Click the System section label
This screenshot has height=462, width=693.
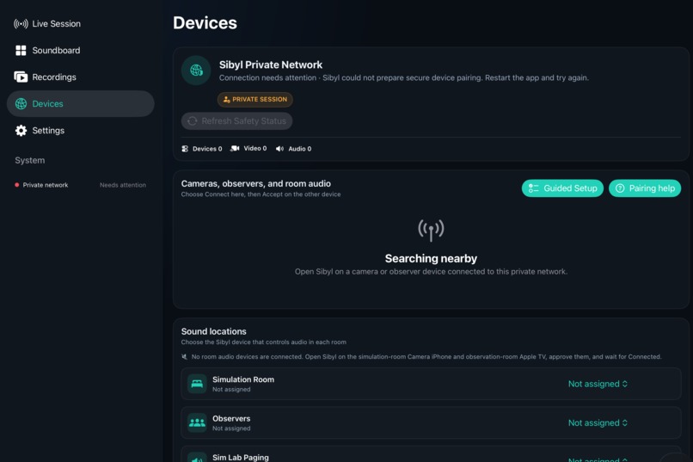pos(29,161)
